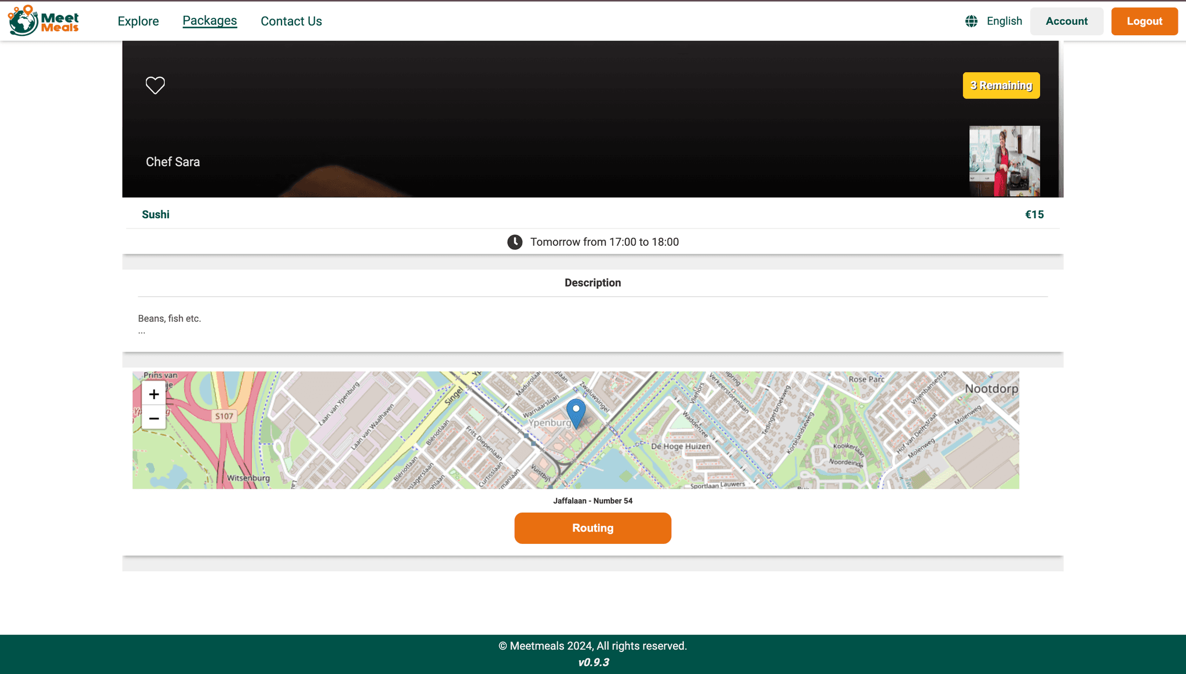Click the blue map location pin
Image resolution: width=1186 pixels, height=674 pixels.
coord(576,412)
